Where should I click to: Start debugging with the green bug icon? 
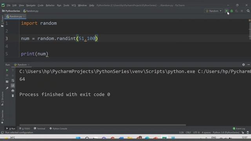(232, 11)
